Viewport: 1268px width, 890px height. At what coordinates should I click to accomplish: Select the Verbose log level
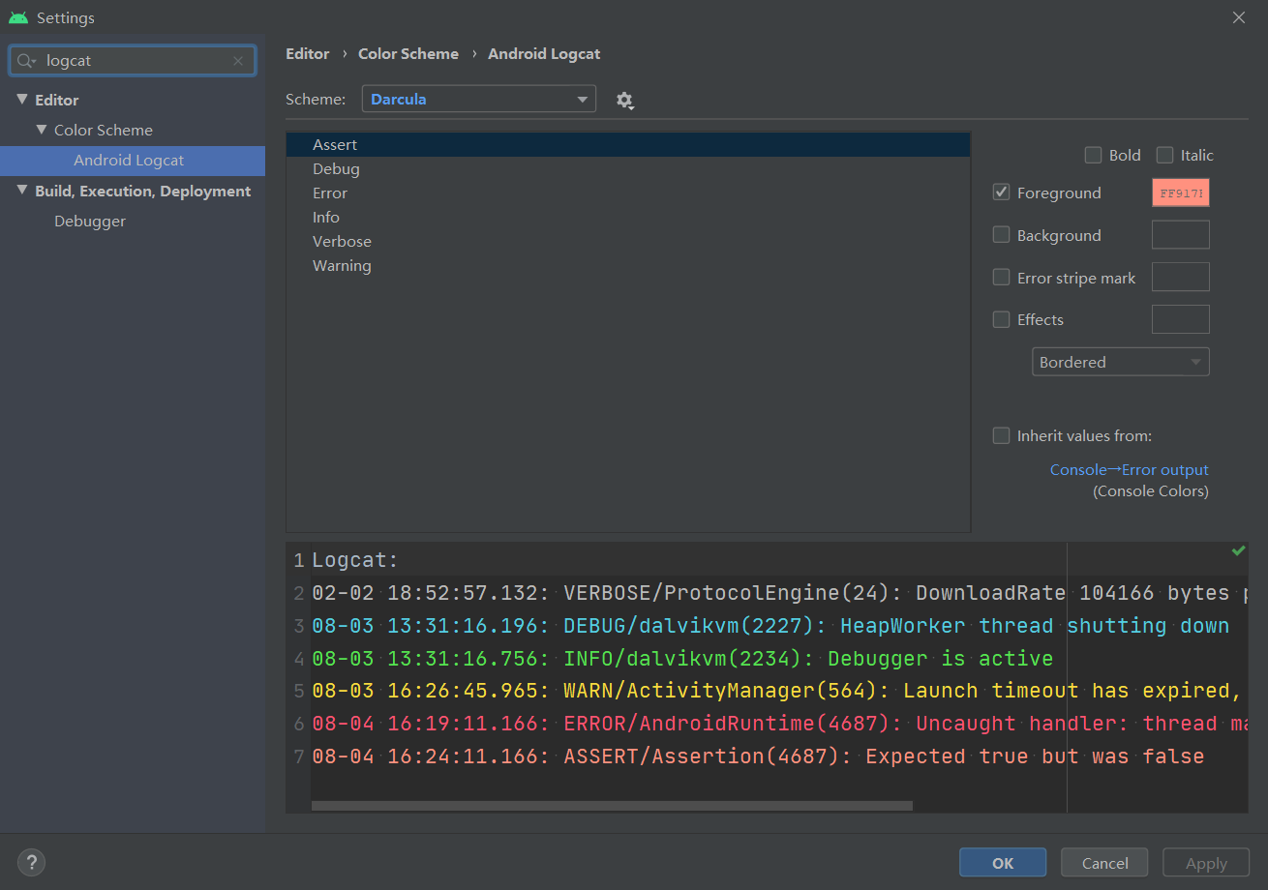pyautogui.click(x=628, y=242)
